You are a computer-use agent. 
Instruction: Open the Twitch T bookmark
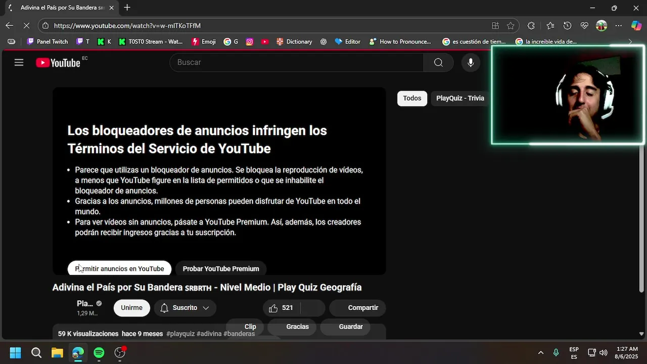tap(83, 41)
